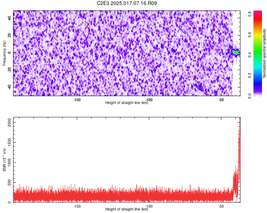
Task: Click the SNR (10 * v/v) axis label
Action: (x=4, y=160)
